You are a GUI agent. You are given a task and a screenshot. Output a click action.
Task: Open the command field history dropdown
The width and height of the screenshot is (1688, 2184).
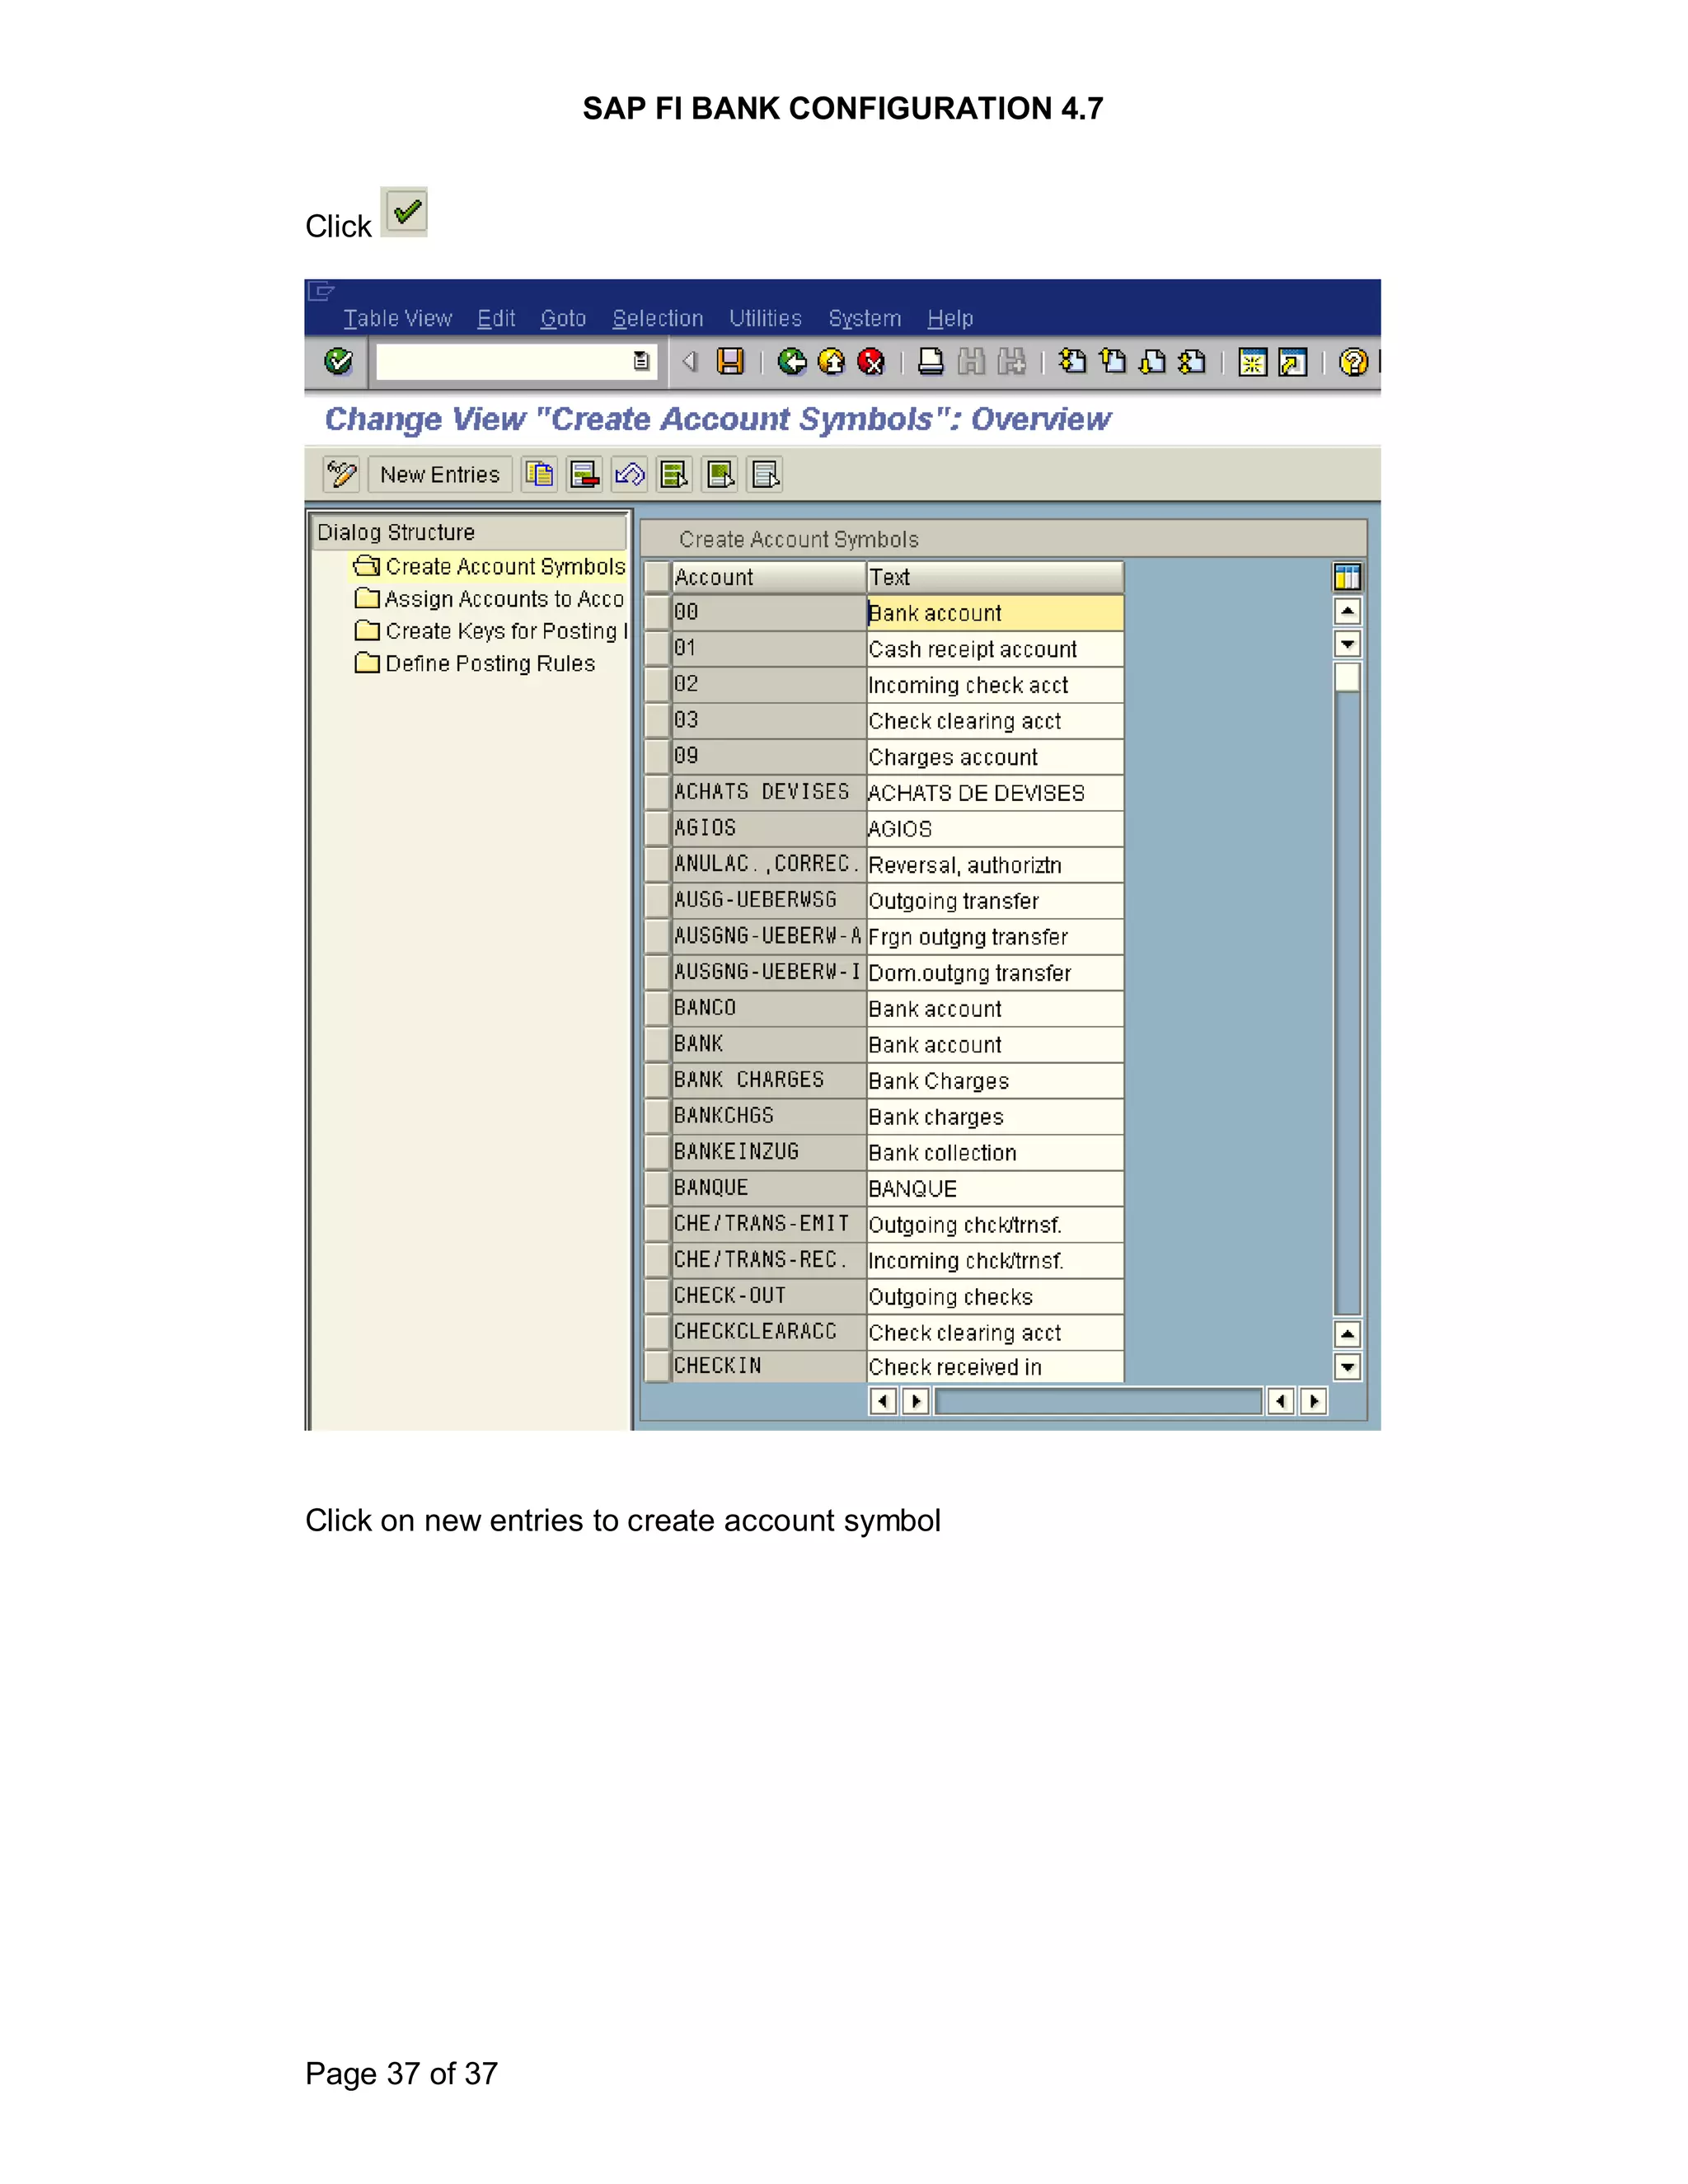click(x=641, y=361)
